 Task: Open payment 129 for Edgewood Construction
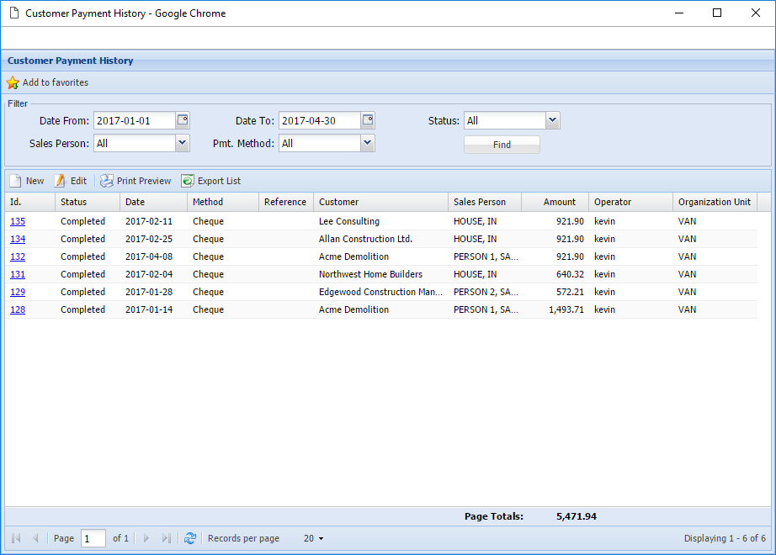point(17,292)
